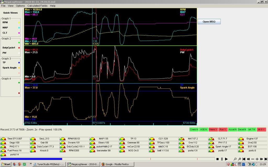Click the Open MSQ button
Image resolution: width=268 pixels, height=167 pixels.
click(209, 21)
